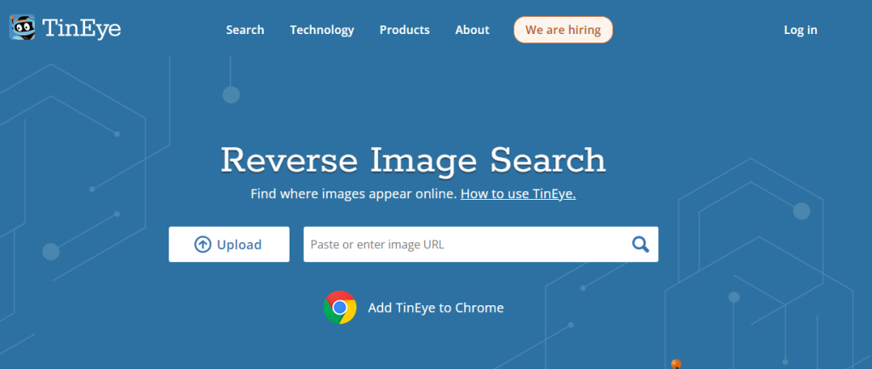The width and height of the screenshot is (872, 369).
Task: Click the magnifying glass search icon
Action: tap(640, 244)
